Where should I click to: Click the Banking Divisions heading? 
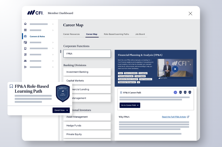pyautogui.click(x=75, y=65)
